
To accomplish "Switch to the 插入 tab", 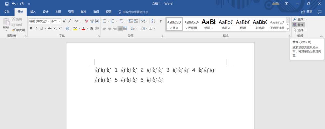I will pos(33,12).
